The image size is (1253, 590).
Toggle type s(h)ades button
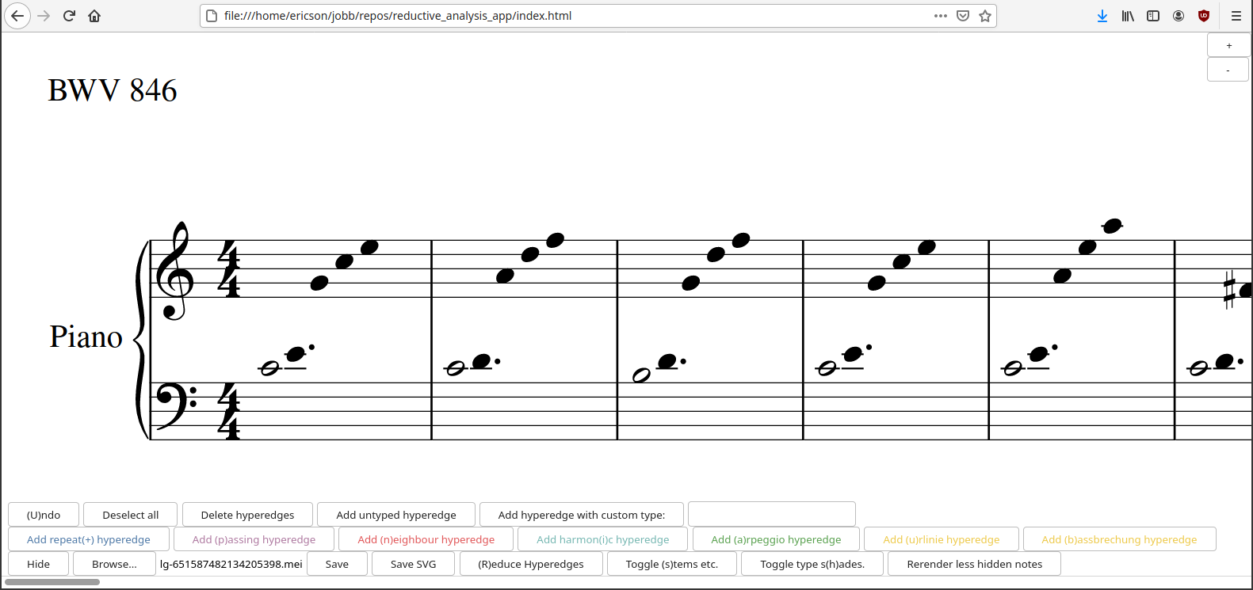(812, 564)
